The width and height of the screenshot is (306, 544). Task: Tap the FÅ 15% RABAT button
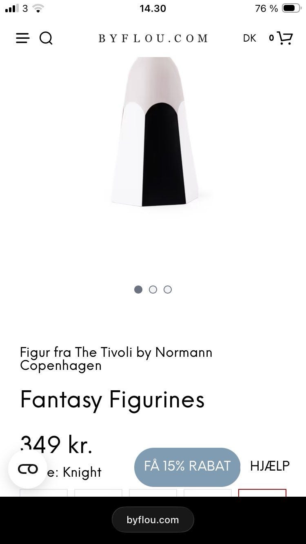point(187,467)
